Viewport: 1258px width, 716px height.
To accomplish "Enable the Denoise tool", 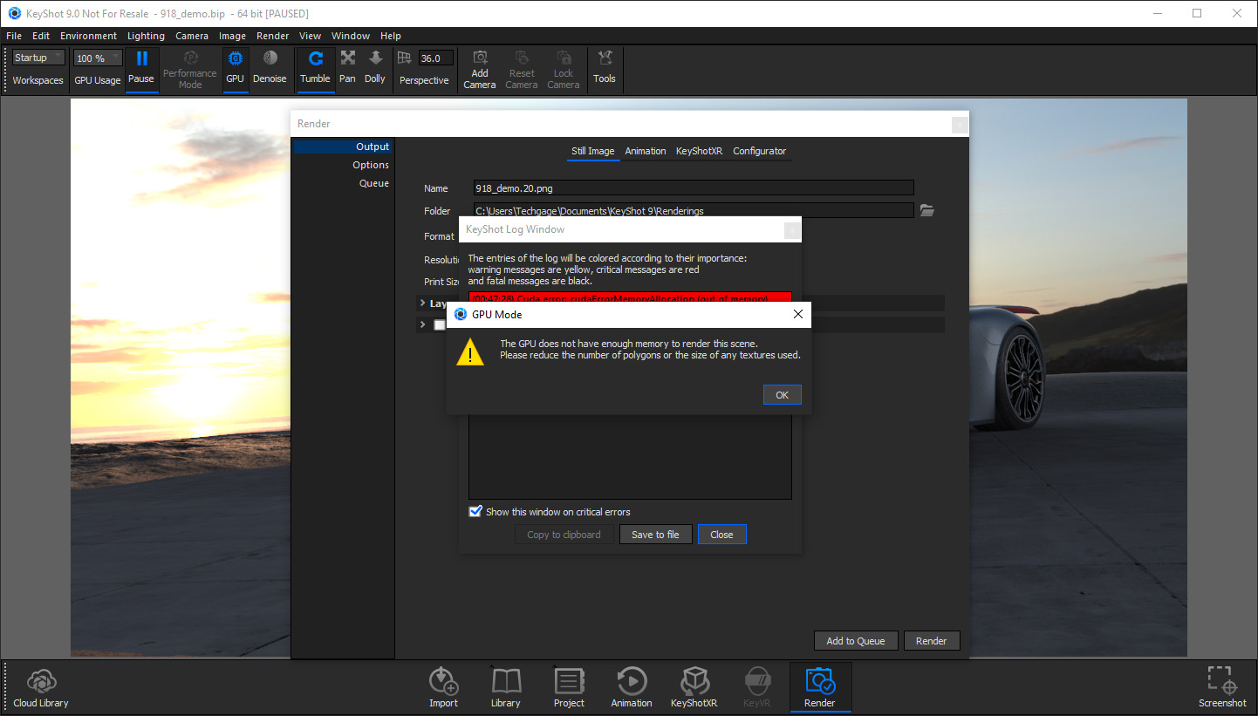I will pos(270,58).
